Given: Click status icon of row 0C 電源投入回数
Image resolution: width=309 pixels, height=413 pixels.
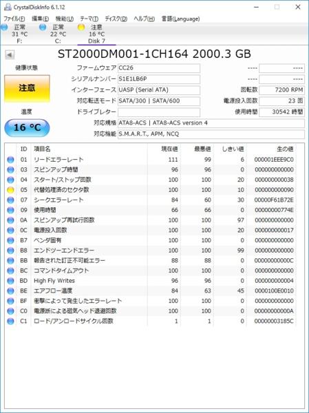Looking at the screenshot, I should click(x=10, y=230).
